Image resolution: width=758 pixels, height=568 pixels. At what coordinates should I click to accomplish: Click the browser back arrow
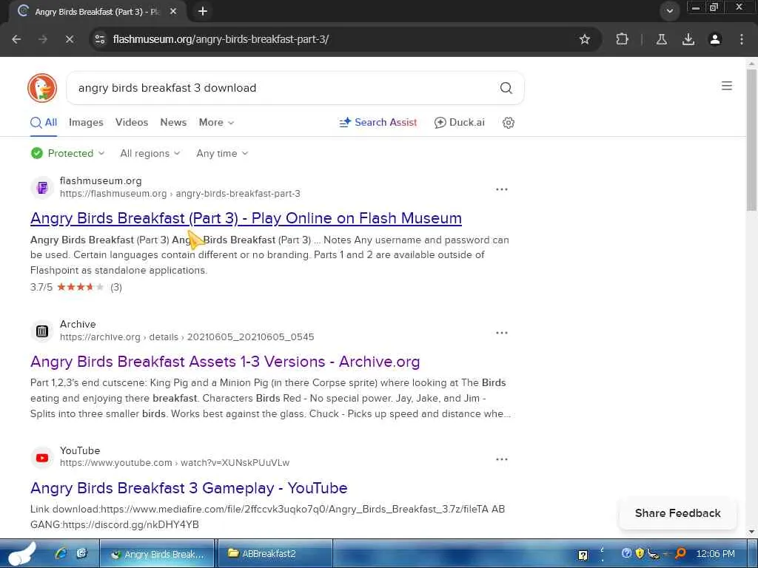coord(16,40)
